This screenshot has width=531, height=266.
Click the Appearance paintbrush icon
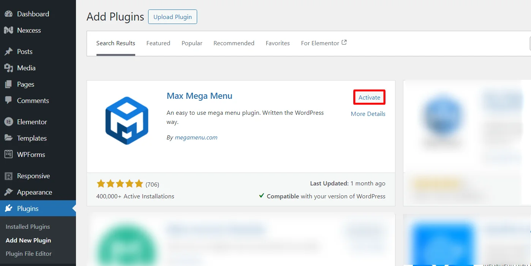(8, 192)
